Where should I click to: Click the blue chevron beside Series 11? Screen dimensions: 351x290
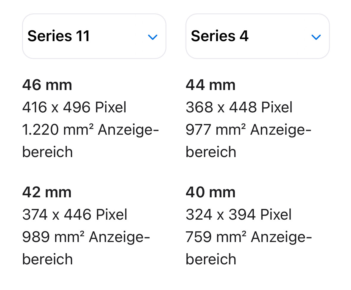(x=153, y=37)
